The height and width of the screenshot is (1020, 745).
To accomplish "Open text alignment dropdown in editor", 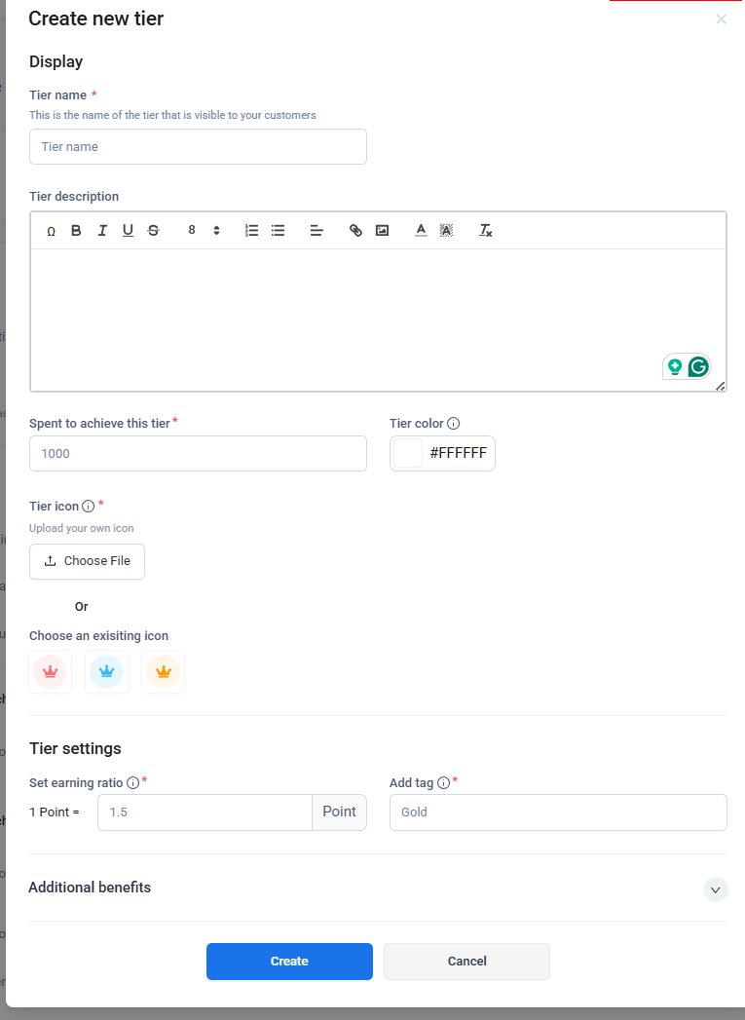I will point(317,231).
